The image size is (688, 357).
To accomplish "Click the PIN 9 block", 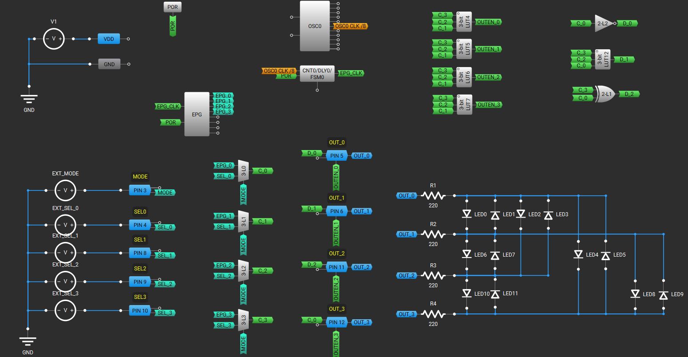I will point(140,282).
